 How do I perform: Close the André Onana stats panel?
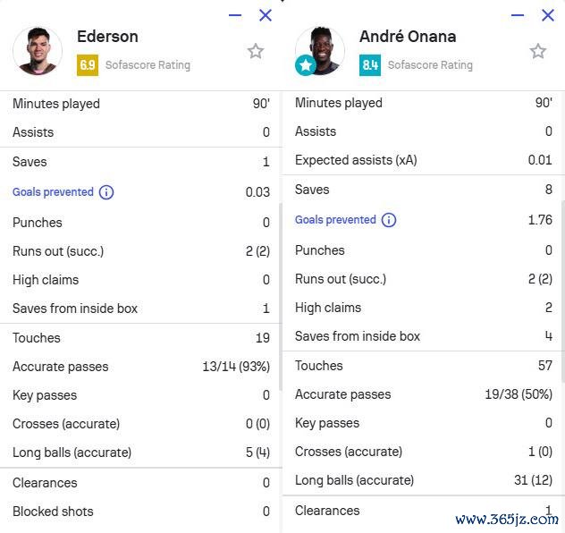point(548,15)
